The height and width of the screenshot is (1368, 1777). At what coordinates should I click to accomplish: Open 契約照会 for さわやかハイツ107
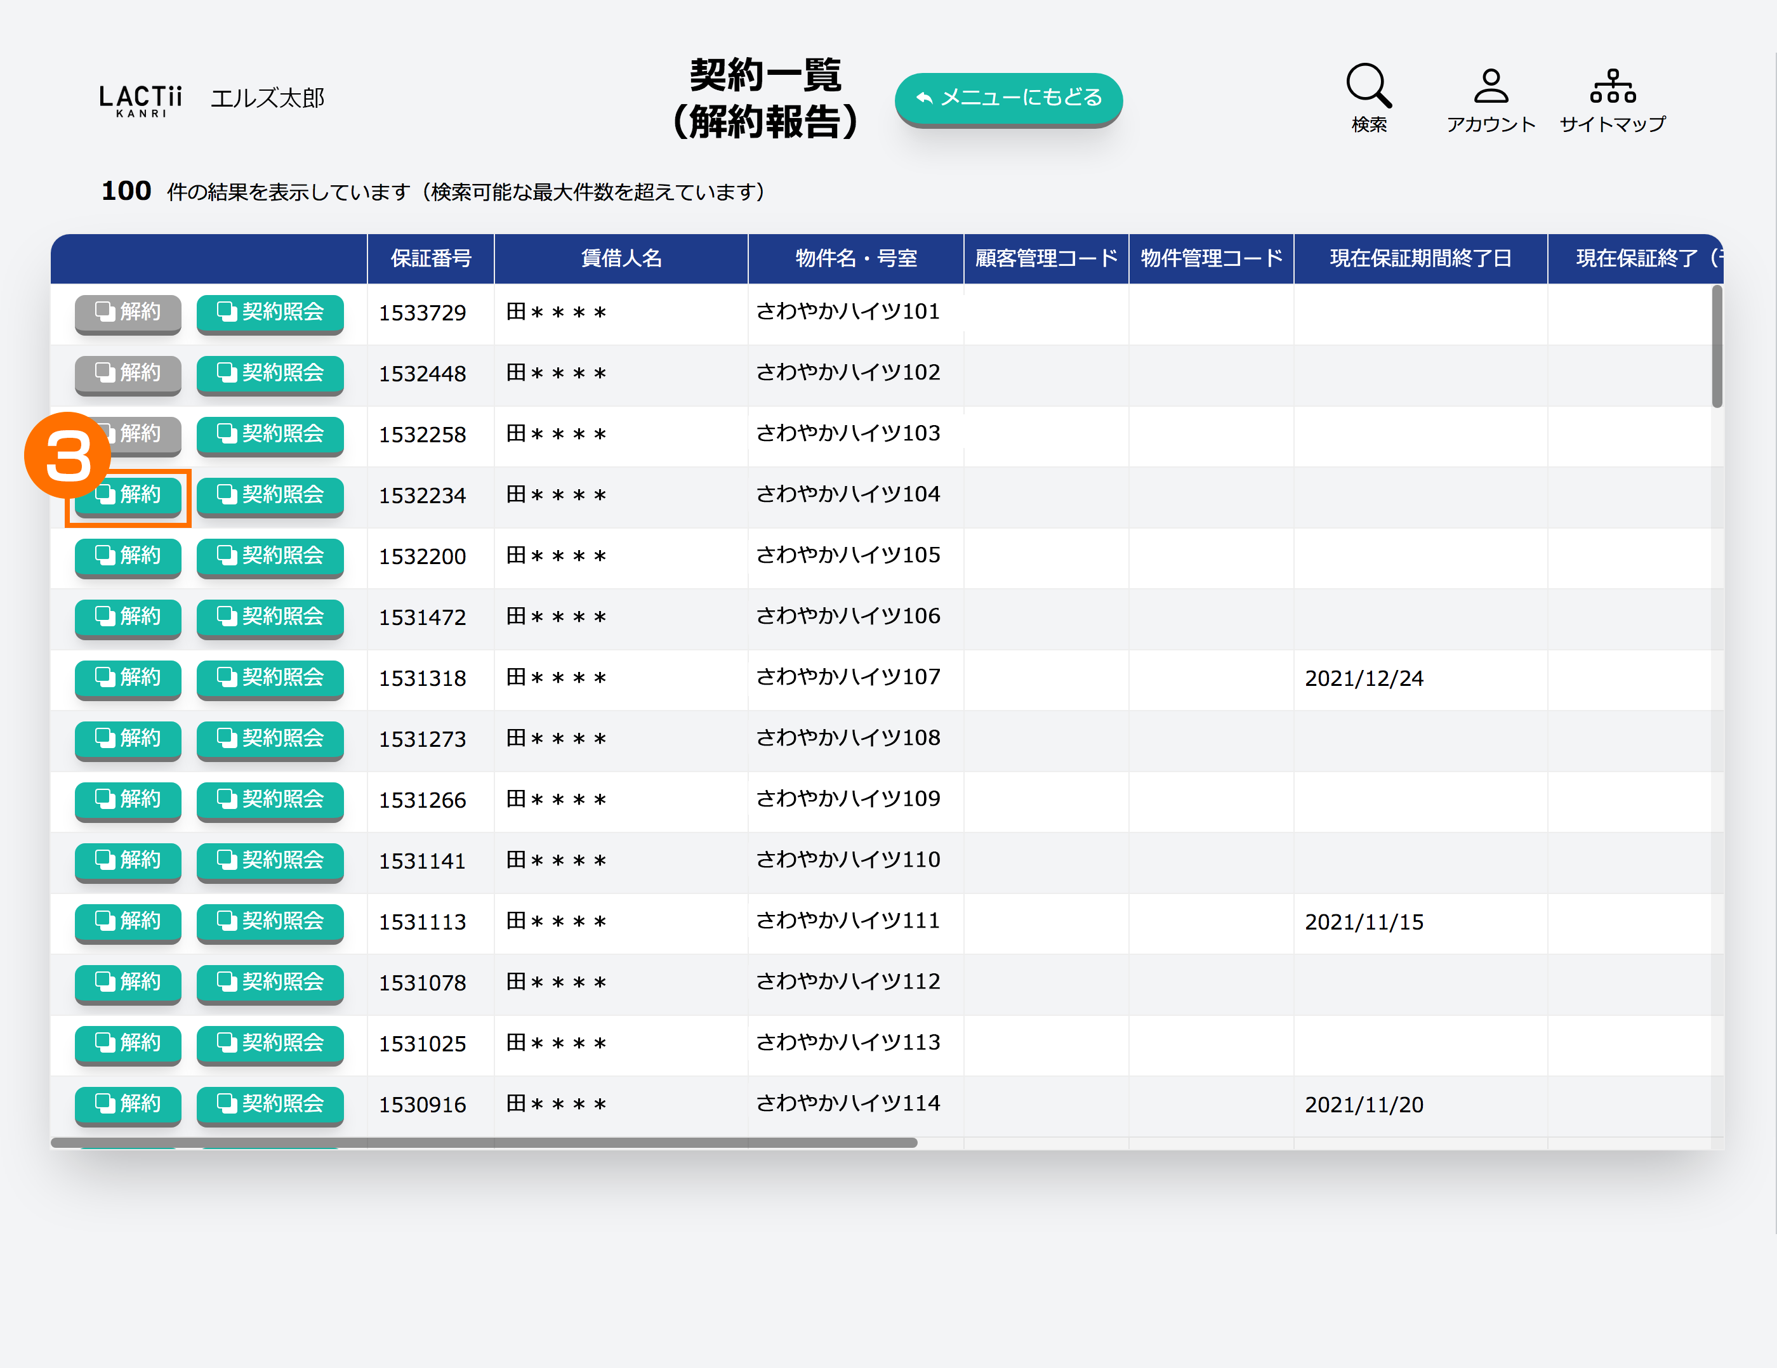(270, 678)
